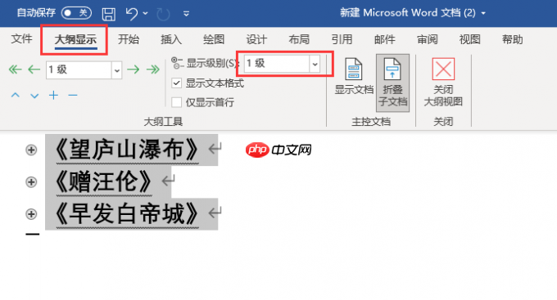557x300 pixels.
Task: Collapse heading with the minus icon in ribbon
Action: [x=73, y=96]
